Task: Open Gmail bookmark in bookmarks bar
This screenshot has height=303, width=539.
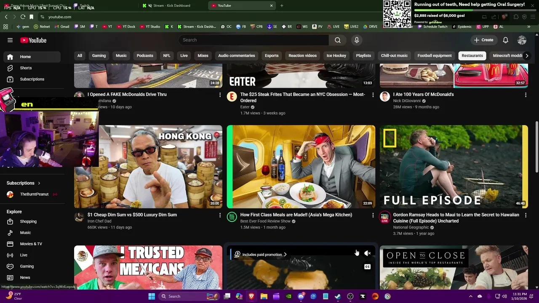Action: pyautogui.click(x=61, y=27)
